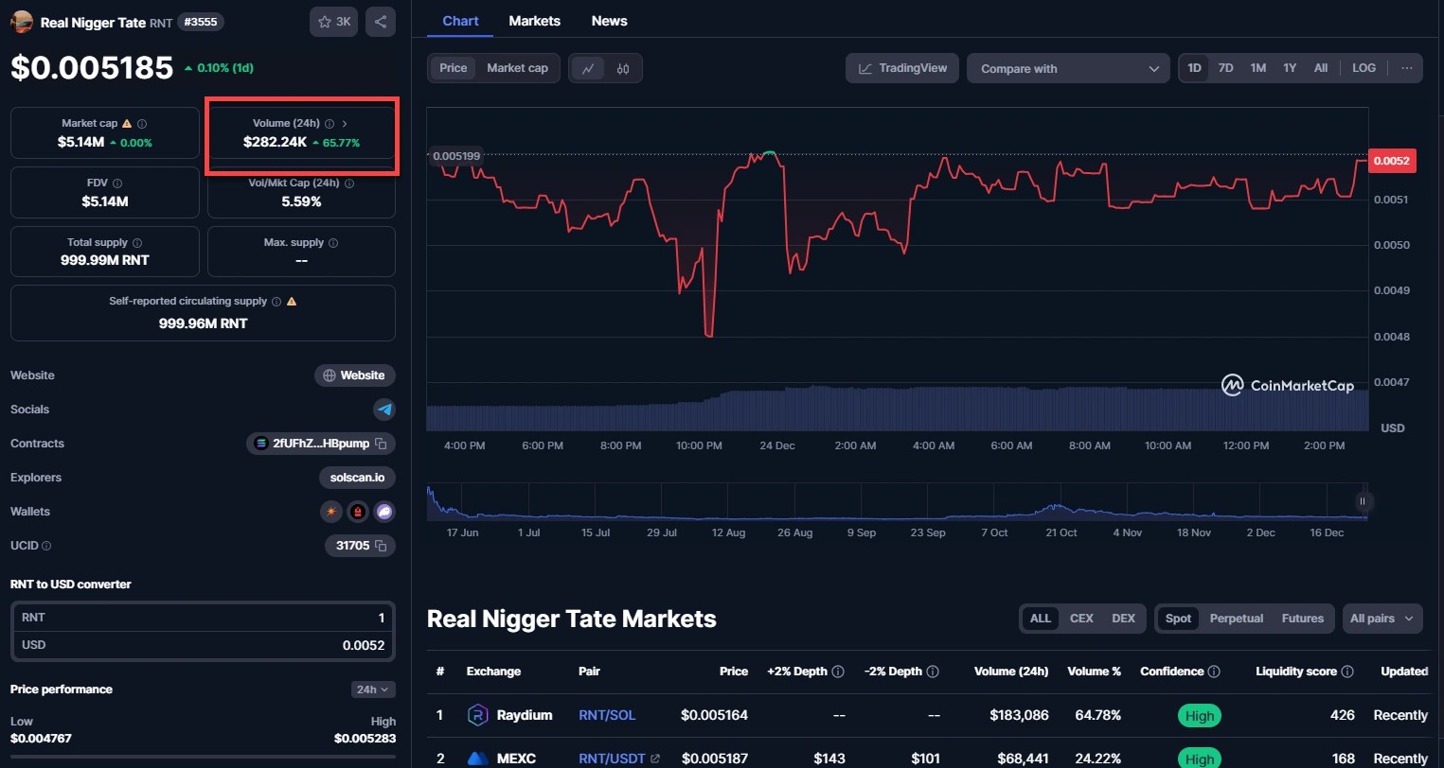Viewport: 1444px width, 768px height.
Task: Switch to the TradingView chart
Action: pyautogui.click(x=902, y=68)
